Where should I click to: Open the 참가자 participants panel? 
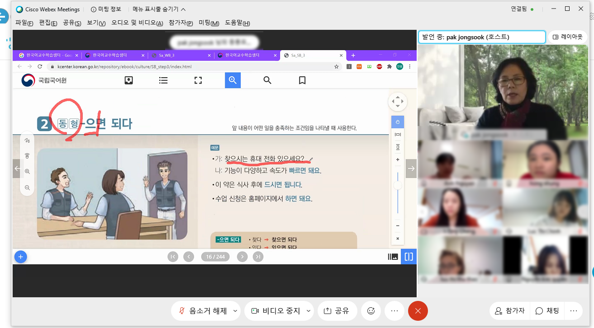[509, 311]
